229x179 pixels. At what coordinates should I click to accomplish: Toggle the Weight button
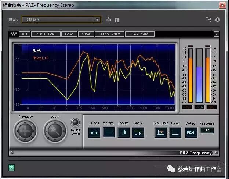pyautogui.click(x=109, y=132)
